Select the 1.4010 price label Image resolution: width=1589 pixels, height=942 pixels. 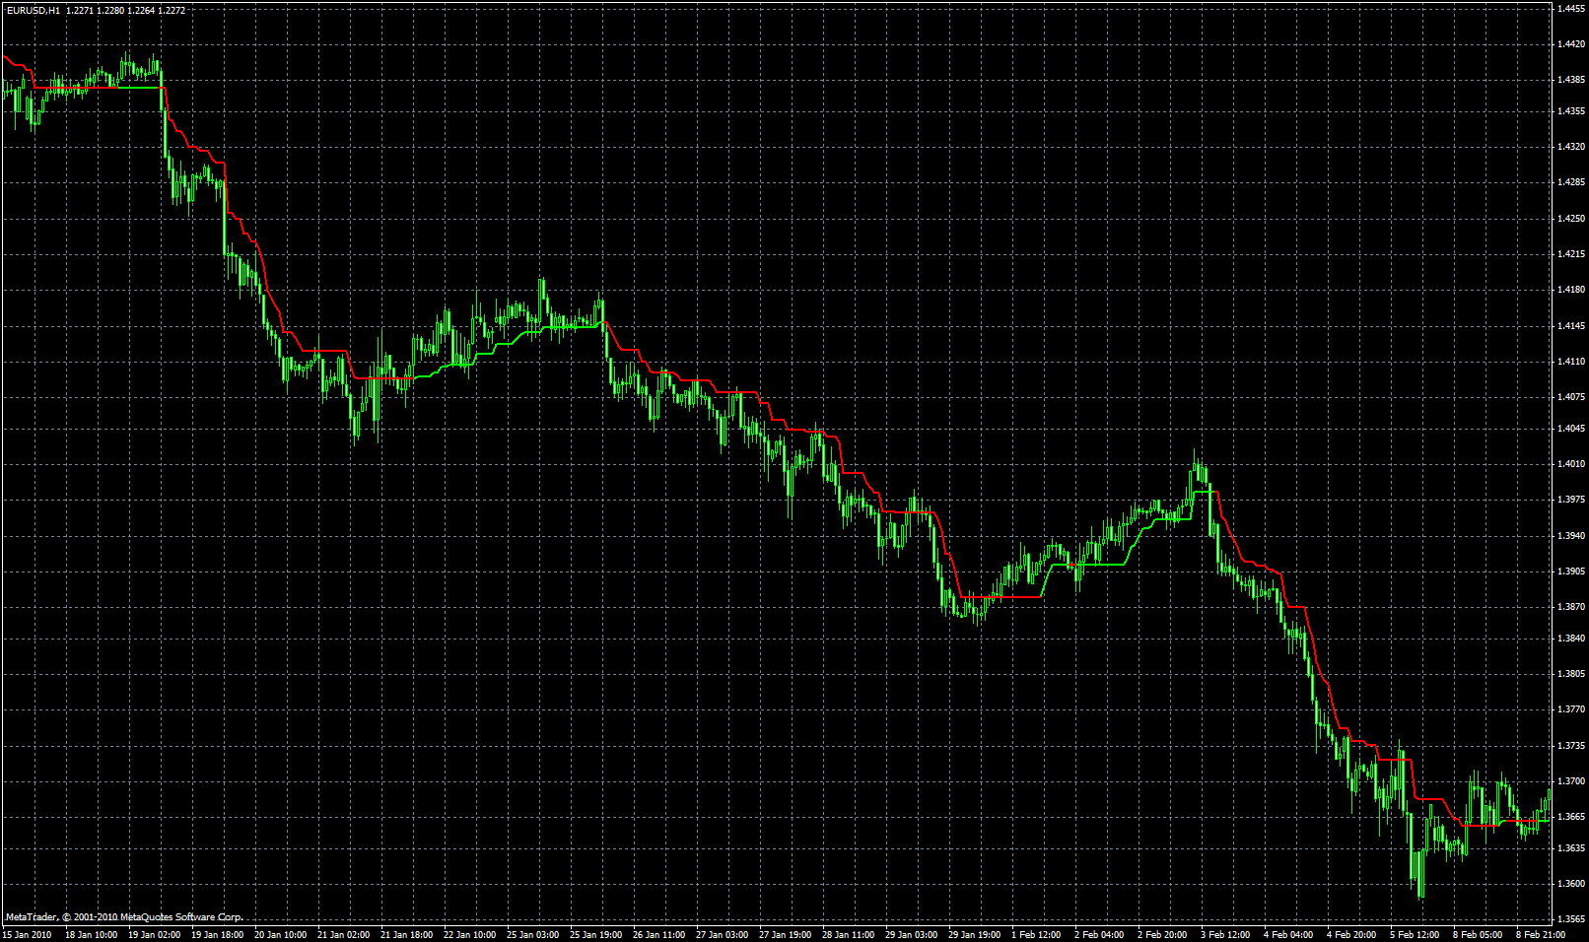point(1571,464)
